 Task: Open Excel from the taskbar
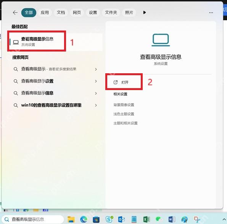tap(147, 219)
